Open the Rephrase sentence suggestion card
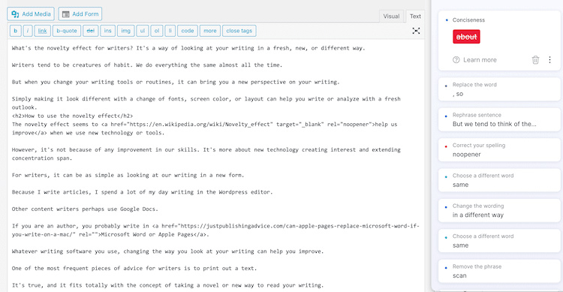Image resolution: width=563 pixels, height=292 pixels. (499, 119)
